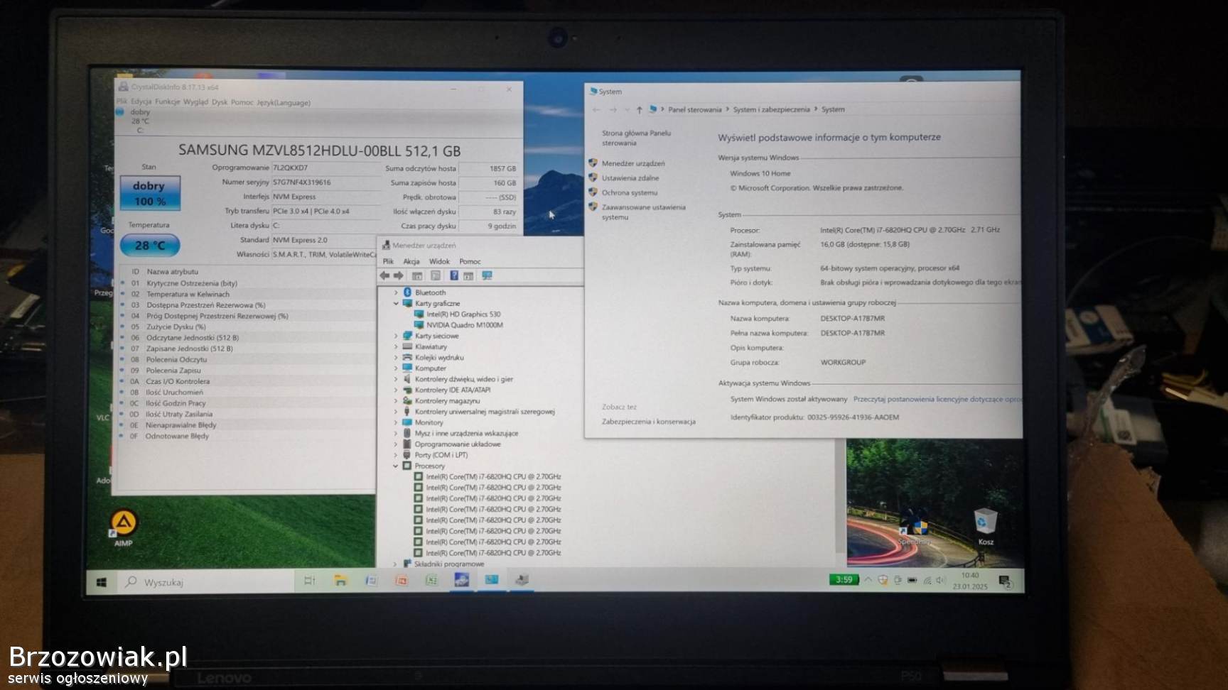The height and width of the screenshot is (690, 1228).
Task: Open the PowerPoint taskbar icon
Action: 401,581
